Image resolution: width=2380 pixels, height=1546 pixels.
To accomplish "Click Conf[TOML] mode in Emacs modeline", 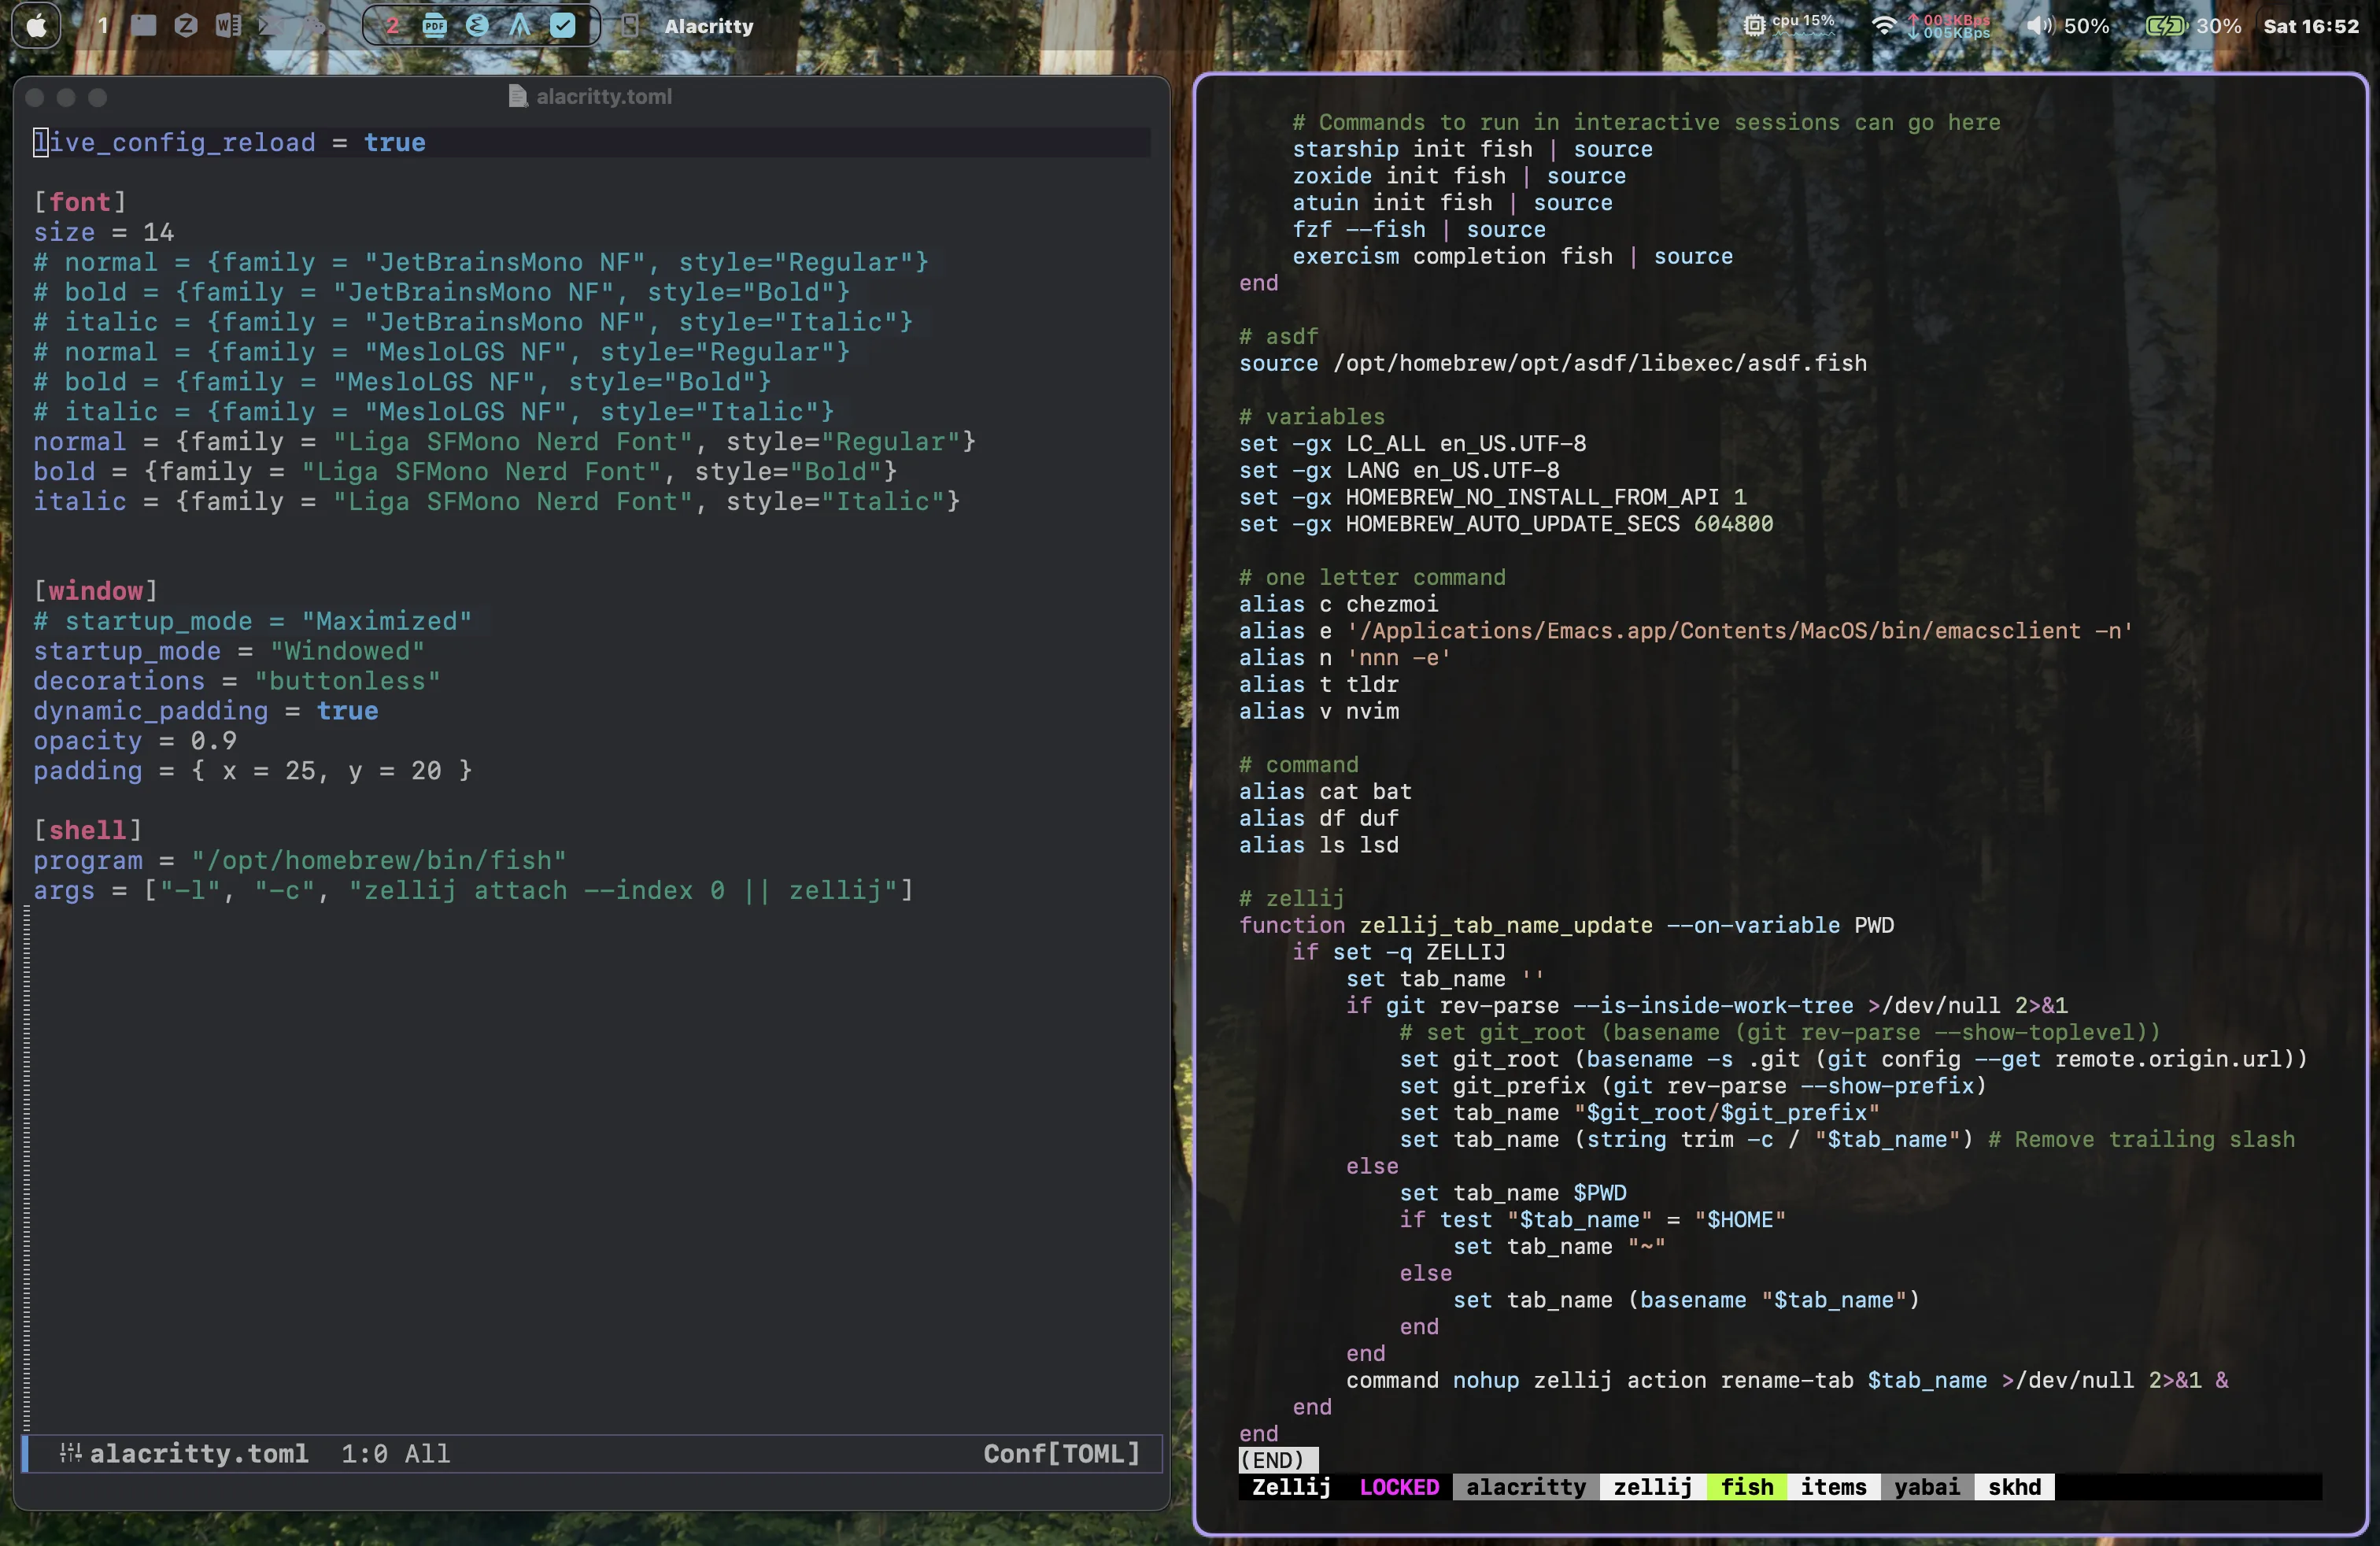I will [1061, 1453].
